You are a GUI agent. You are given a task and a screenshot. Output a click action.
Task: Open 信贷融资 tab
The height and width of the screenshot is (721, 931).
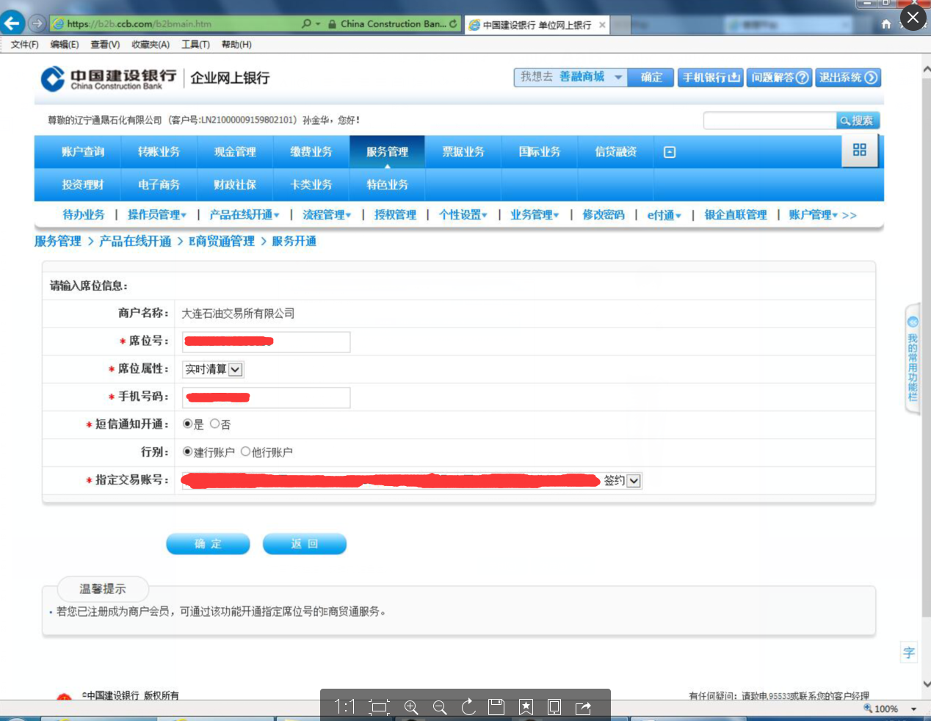[x=616, y=151]
